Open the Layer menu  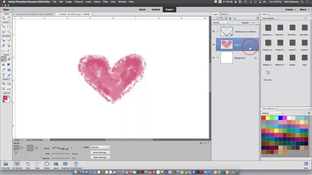click(x=88, y=2)
